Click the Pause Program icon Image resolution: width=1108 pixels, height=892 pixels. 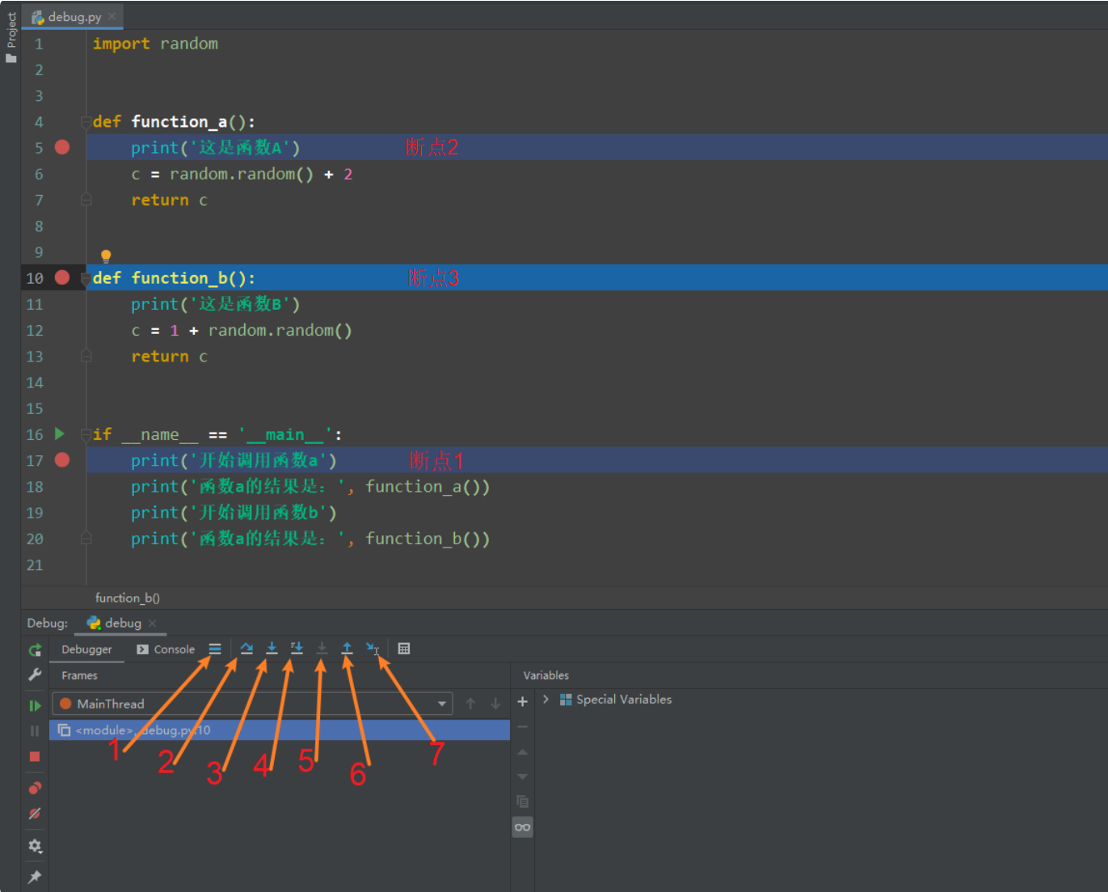point(35,731)
